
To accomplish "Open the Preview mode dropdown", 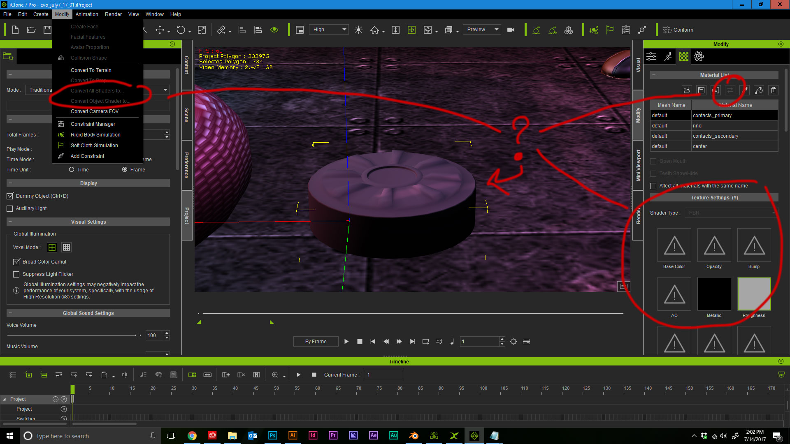I will 482,30.
